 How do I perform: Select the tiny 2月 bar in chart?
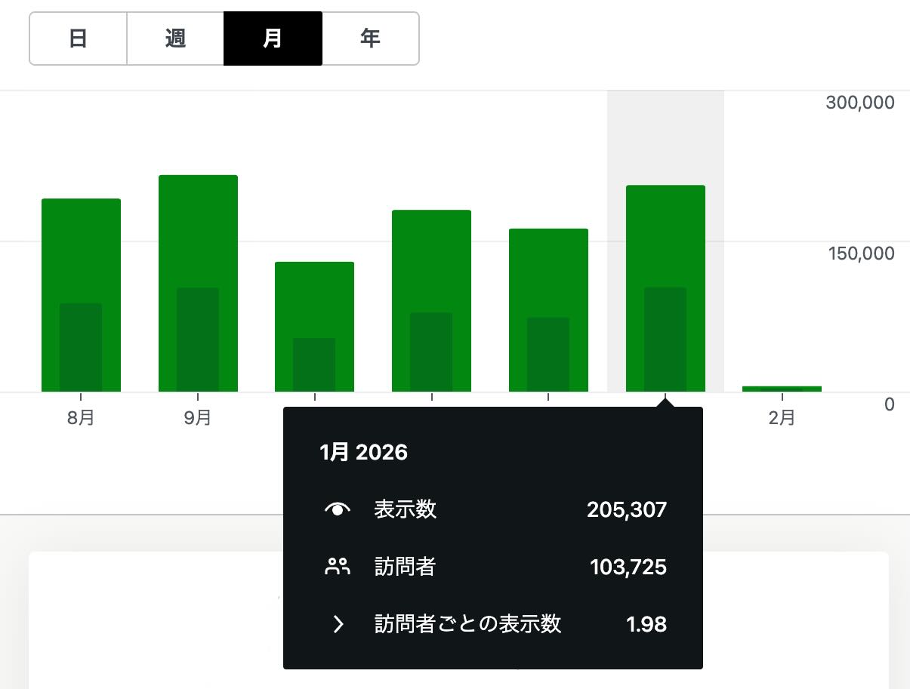[782, 389]
